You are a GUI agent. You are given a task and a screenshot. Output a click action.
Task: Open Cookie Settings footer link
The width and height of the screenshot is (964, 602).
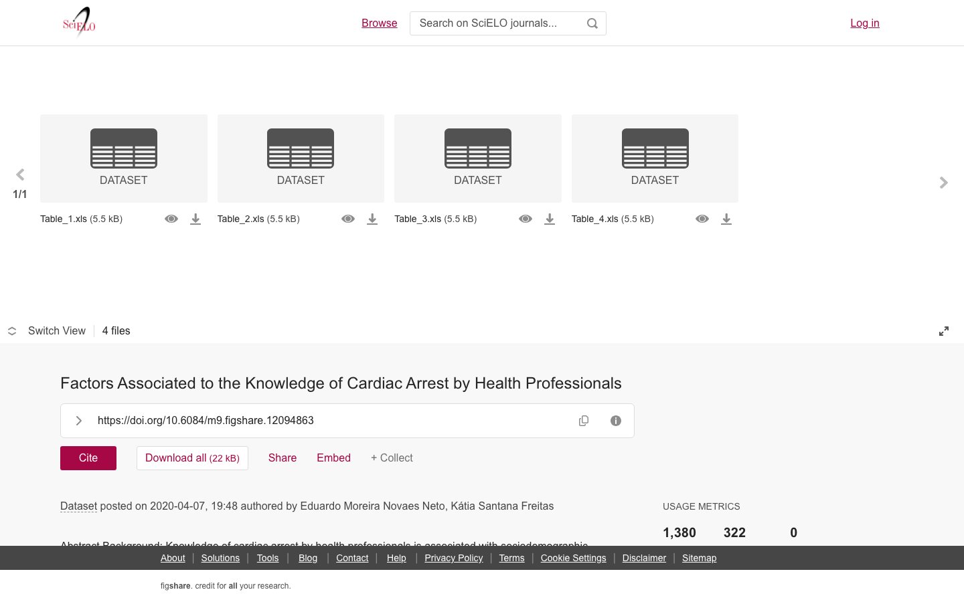tap(573, 558)
